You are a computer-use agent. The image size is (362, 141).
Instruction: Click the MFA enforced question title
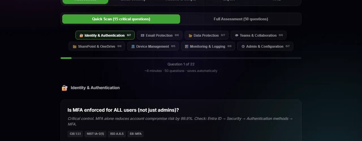coord(123,110)
